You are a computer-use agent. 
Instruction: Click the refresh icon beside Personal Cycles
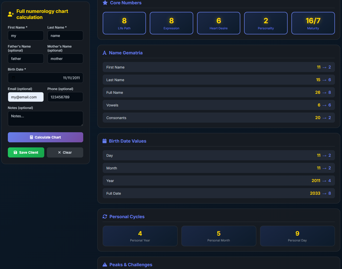pos(105,217)
